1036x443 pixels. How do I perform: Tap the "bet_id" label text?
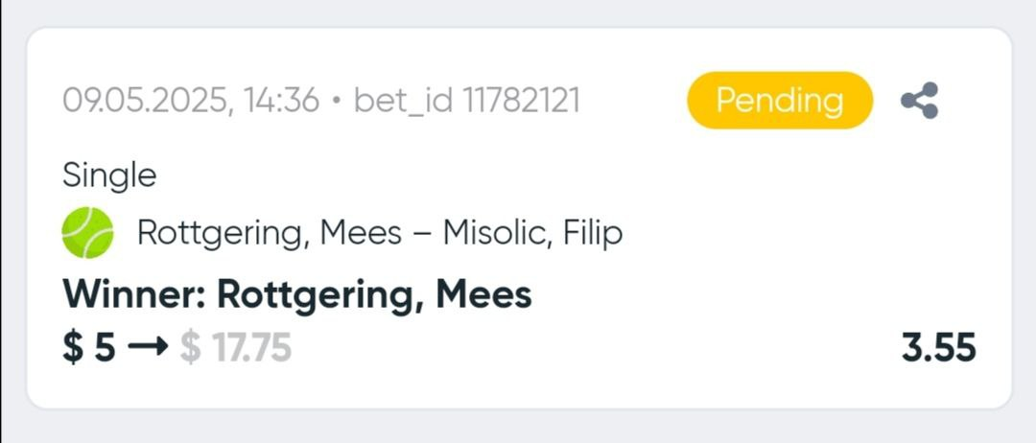pyautogui.click(x=403, y=100)
